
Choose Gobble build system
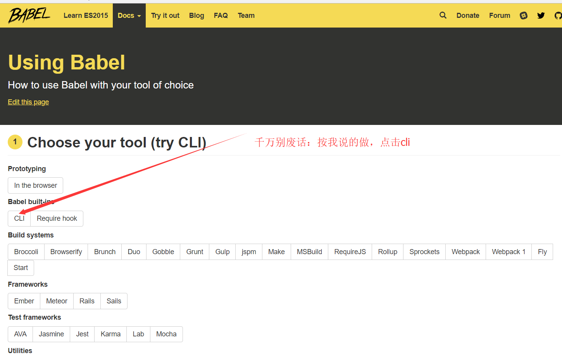point(163,252)
